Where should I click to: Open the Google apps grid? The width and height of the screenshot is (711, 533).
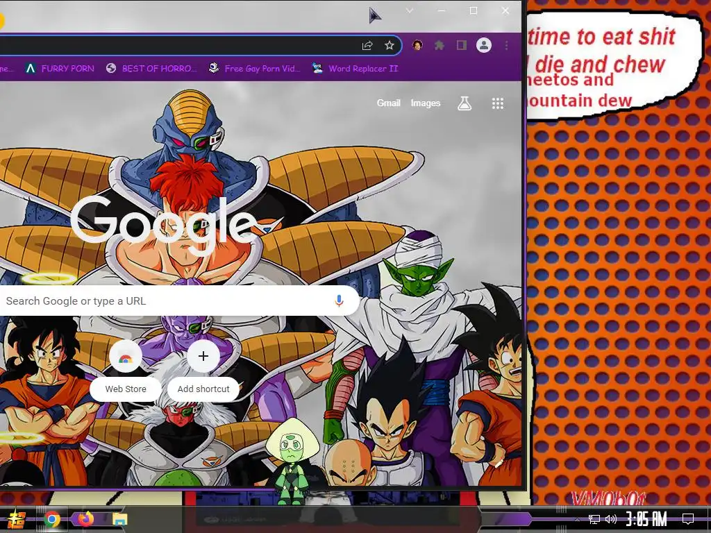[497, 103]
